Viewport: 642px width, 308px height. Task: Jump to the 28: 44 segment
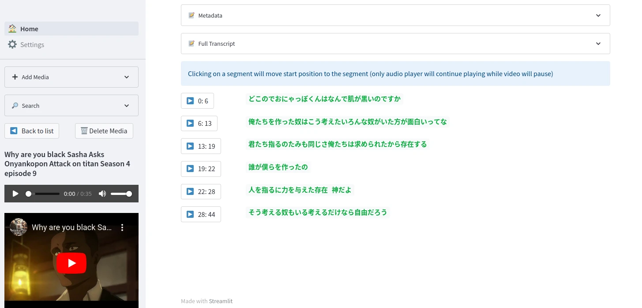201,214
